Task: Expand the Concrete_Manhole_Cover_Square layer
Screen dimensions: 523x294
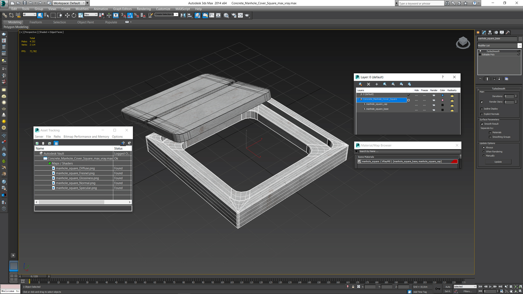Action: 358,99
